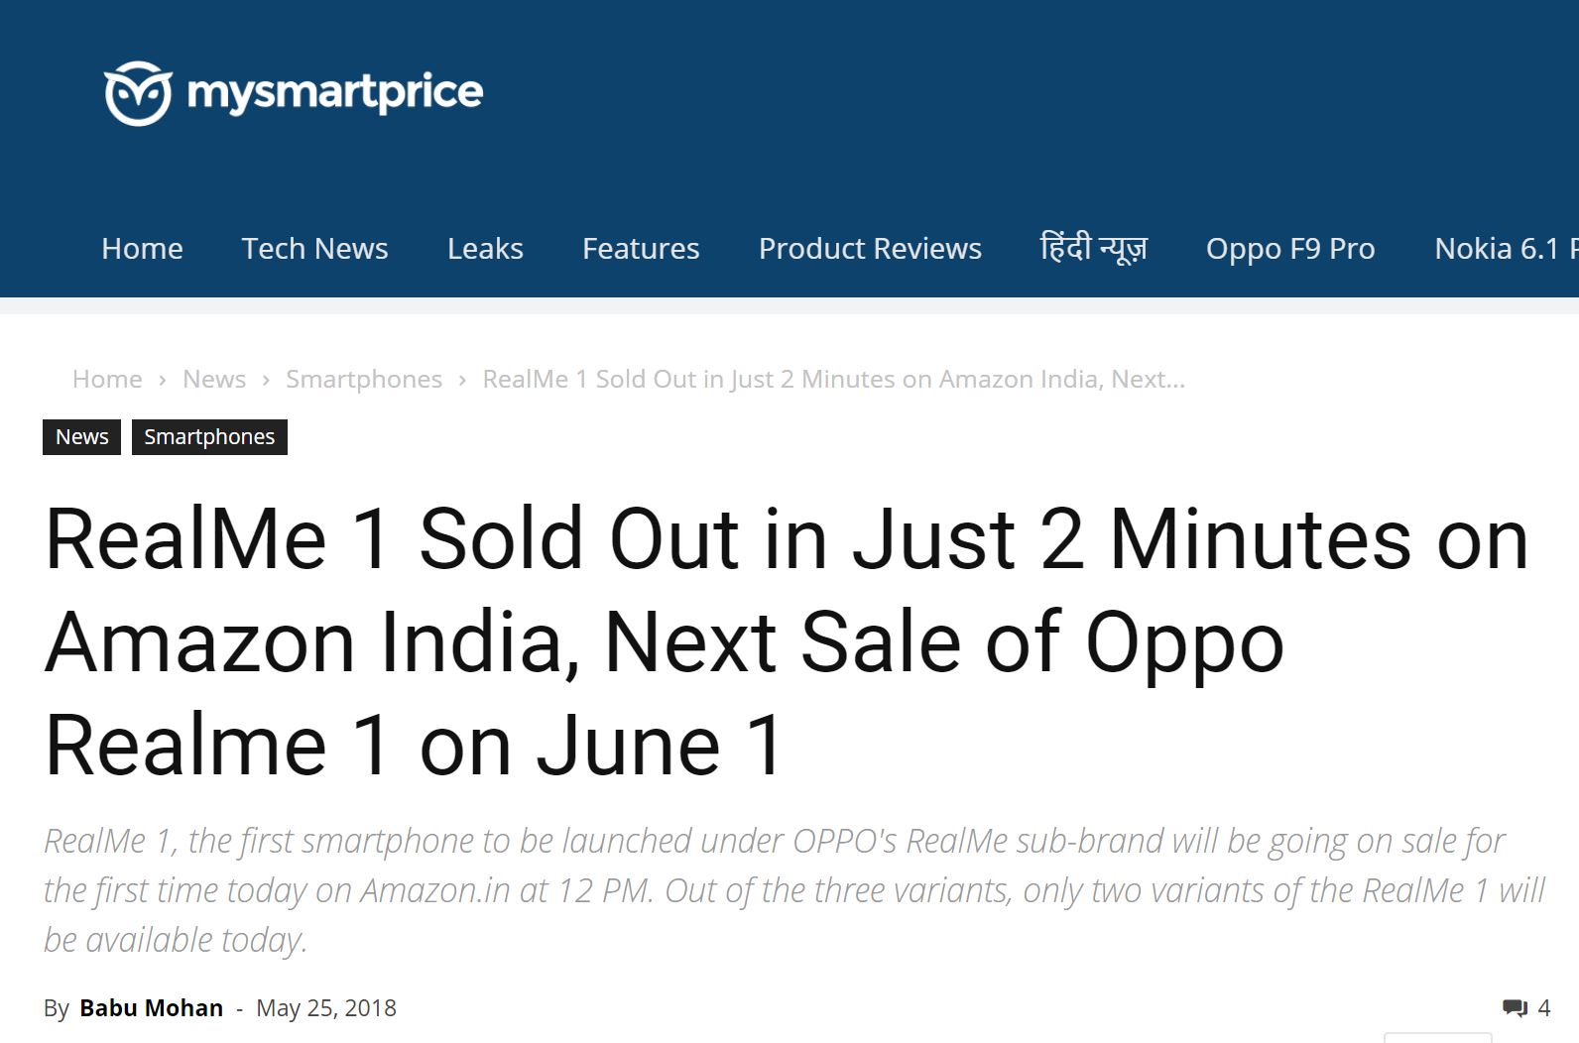Click the RealMe 1 article headline

[786, 641]
